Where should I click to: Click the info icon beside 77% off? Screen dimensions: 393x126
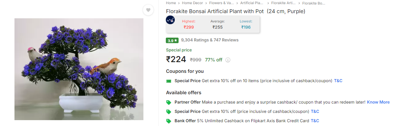(x=228, y=60)
